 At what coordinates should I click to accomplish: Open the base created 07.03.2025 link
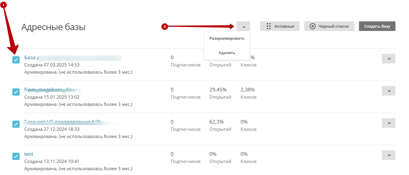[x=30, y=57]
